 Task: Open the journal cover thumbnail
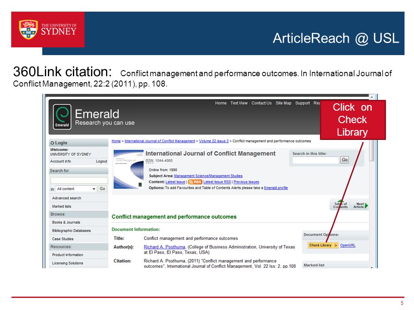[x=129, y=169]
